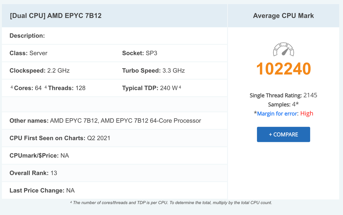Open the Margin for error link

277,114
